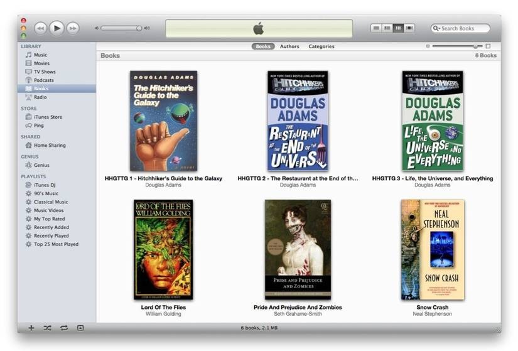Image resolution: width=518 pixels, height=351 pixels.
Task: Click the Previous track rewind button
Action: point(41,28)
